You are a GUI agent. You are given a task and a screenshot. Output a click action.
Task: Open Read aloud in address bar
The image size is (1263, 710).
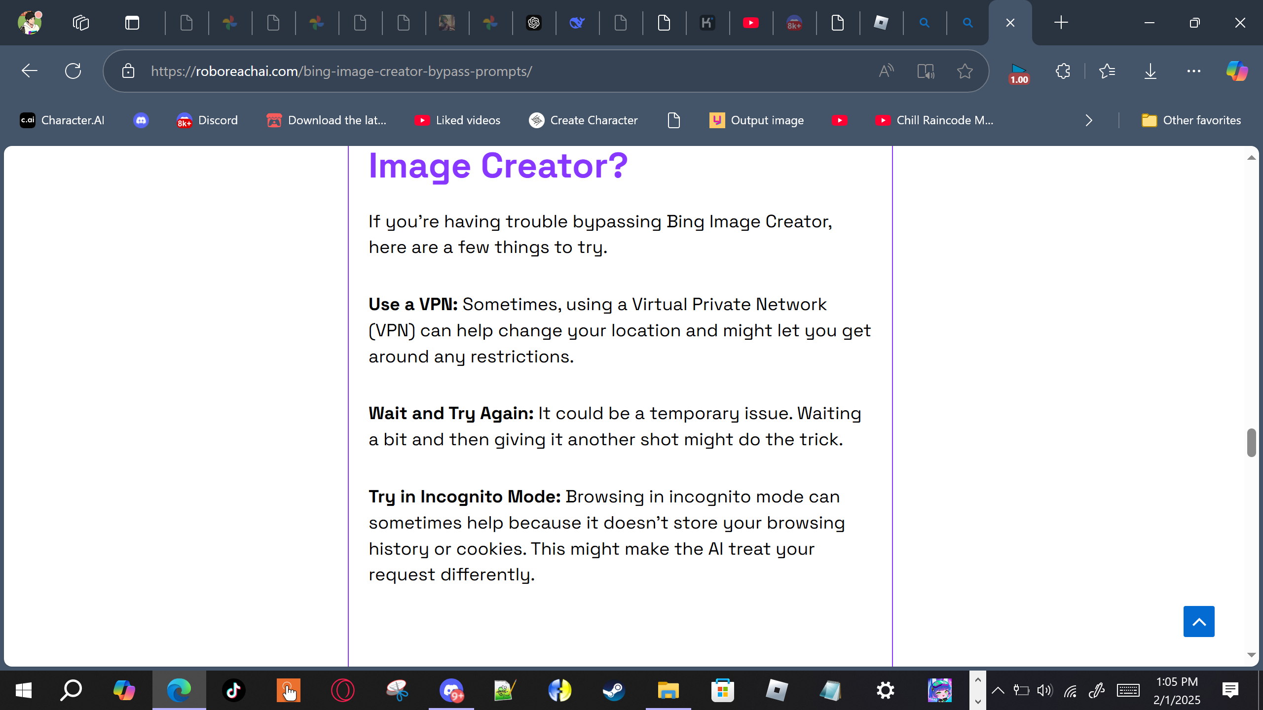[x=886, y=71]
